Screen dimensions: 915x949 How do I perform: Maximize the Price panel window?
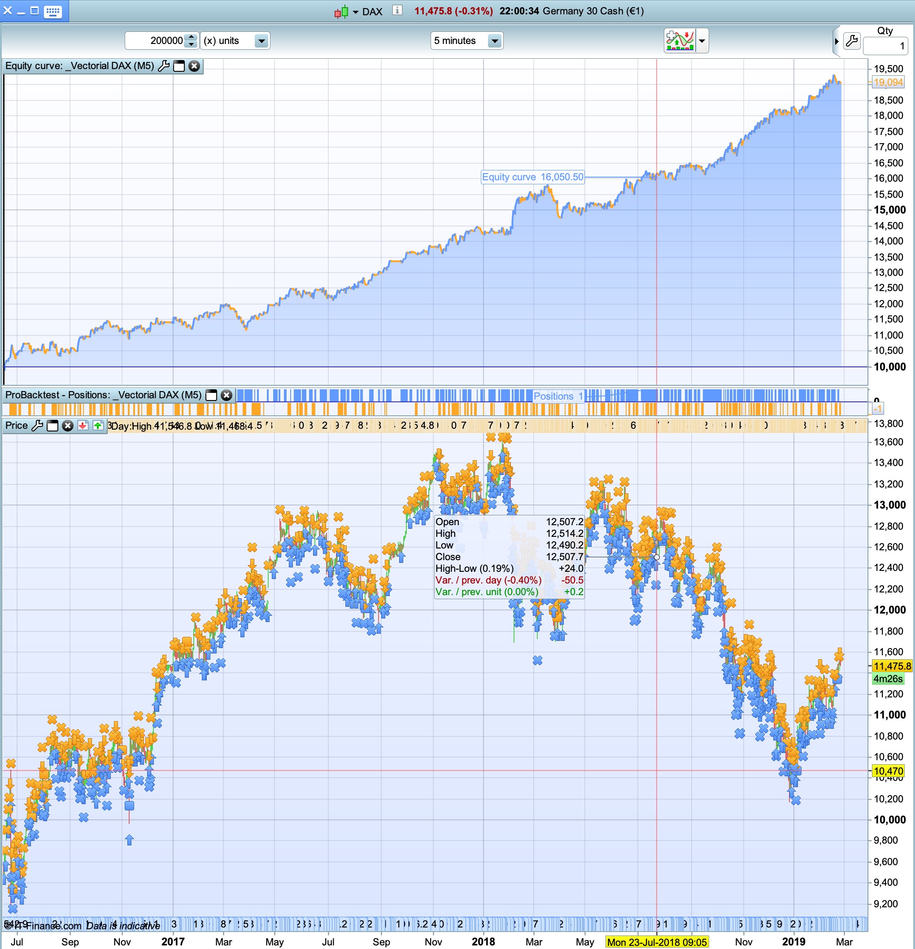pos(52,426)
